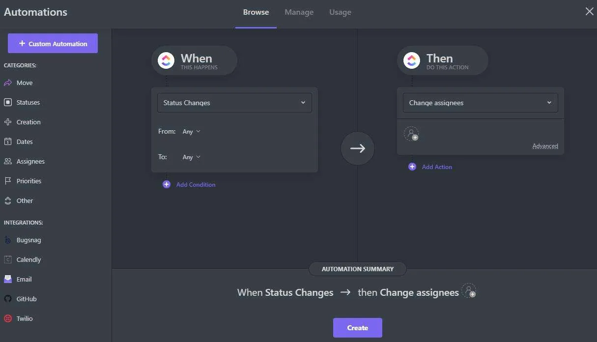
Task: Select the Other category icon
Action: point(8,200)
